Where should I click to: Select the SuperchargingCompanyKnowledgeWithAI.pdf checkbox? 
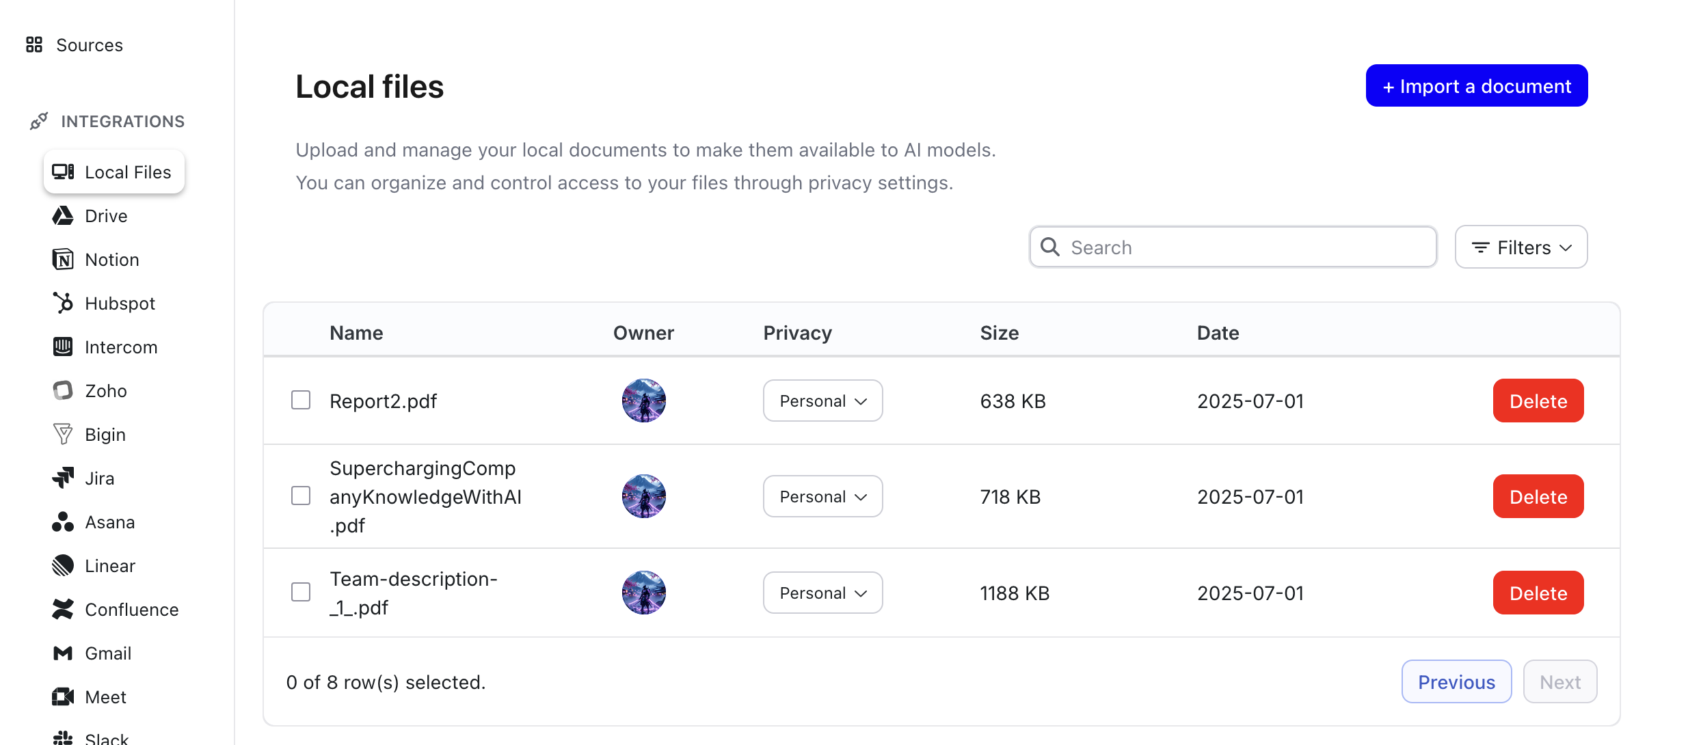pos(301,496)
